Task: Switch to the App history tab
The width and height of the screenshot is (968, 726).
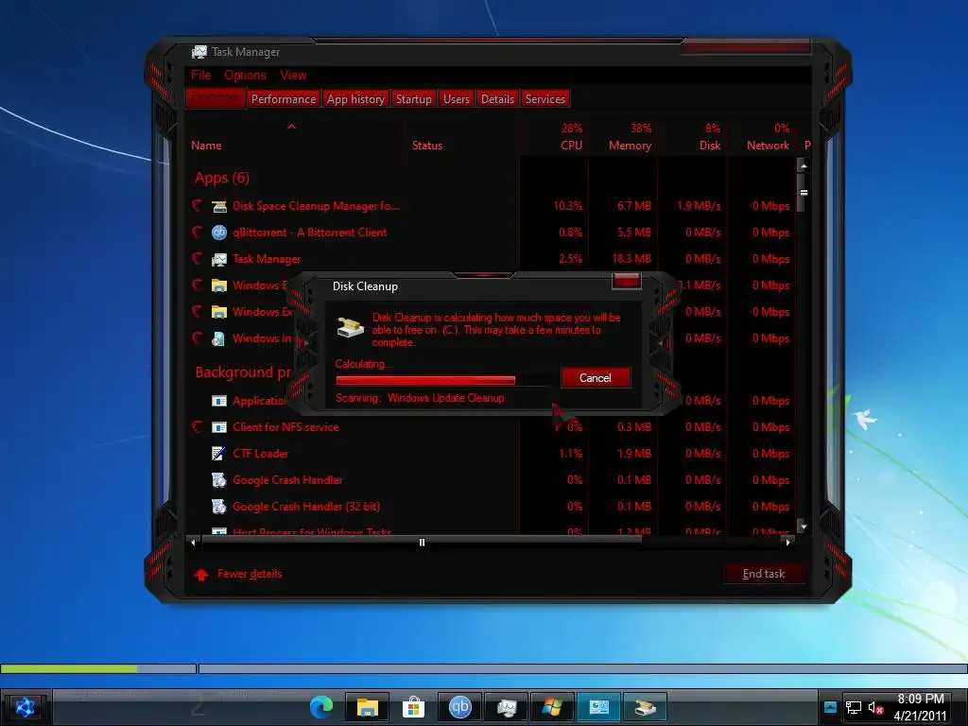Action: pyautogui.click(x=355, y=98)
